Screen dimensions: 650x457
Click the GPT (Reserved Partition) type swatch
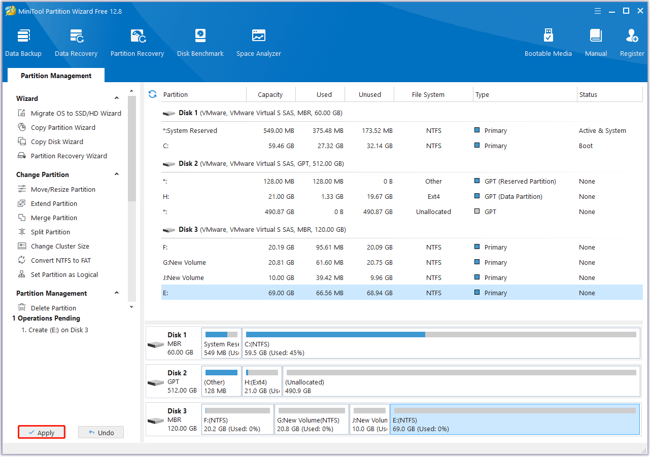(477, 181)
